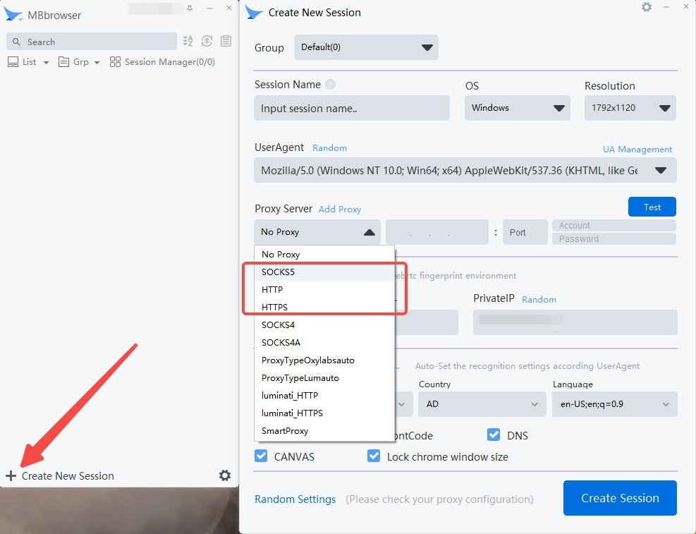
Task: Click the pin icon in MBbrowser title bar
Action: click(189, 8)
